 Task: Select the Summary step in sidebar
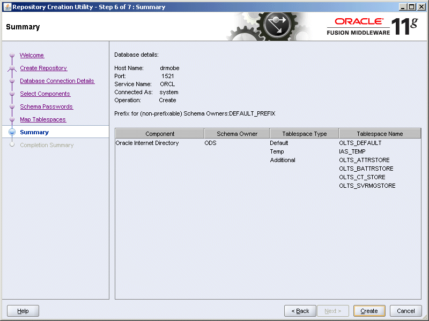pos(34,132)
